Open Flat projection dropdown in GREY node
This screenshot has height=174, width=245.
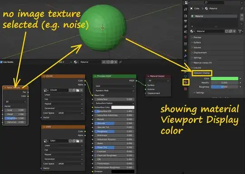click(x=63, y=150)
